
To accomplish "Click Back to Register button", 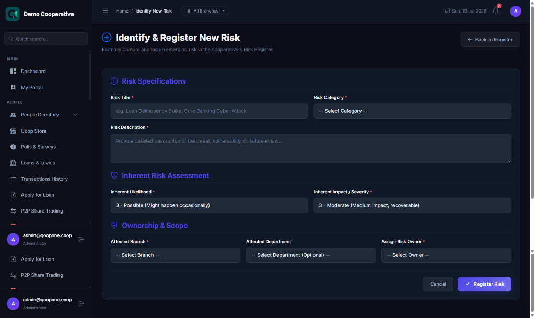I will (490, 40).
